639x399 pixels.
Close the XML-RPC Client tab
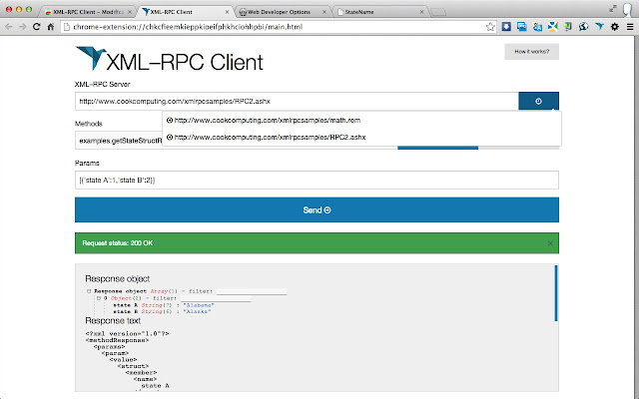point(227,12)
